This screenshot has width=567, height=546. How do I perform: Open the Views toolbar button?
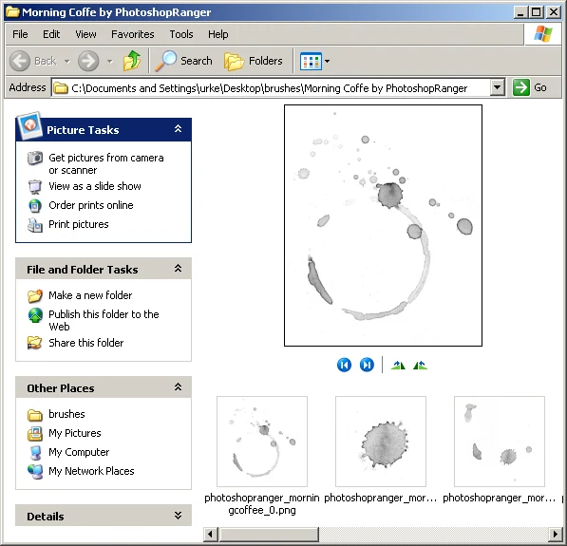311,61
